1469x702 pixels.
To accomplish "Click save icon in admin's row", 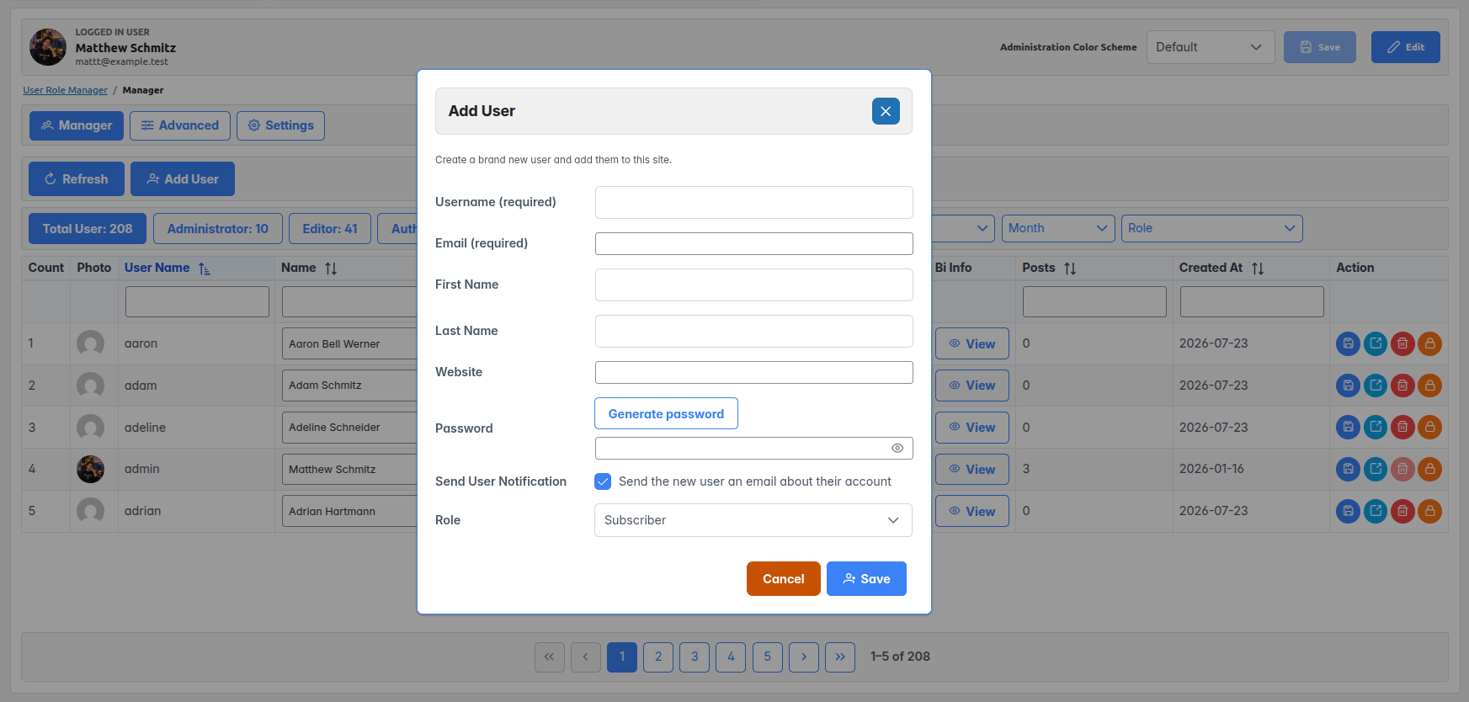I will [1348, 469].
